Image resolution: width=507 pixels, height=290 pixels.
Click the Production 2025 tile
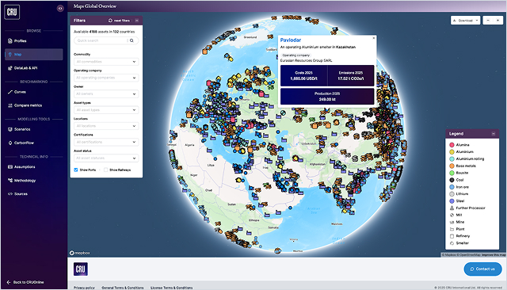[327, 97]
